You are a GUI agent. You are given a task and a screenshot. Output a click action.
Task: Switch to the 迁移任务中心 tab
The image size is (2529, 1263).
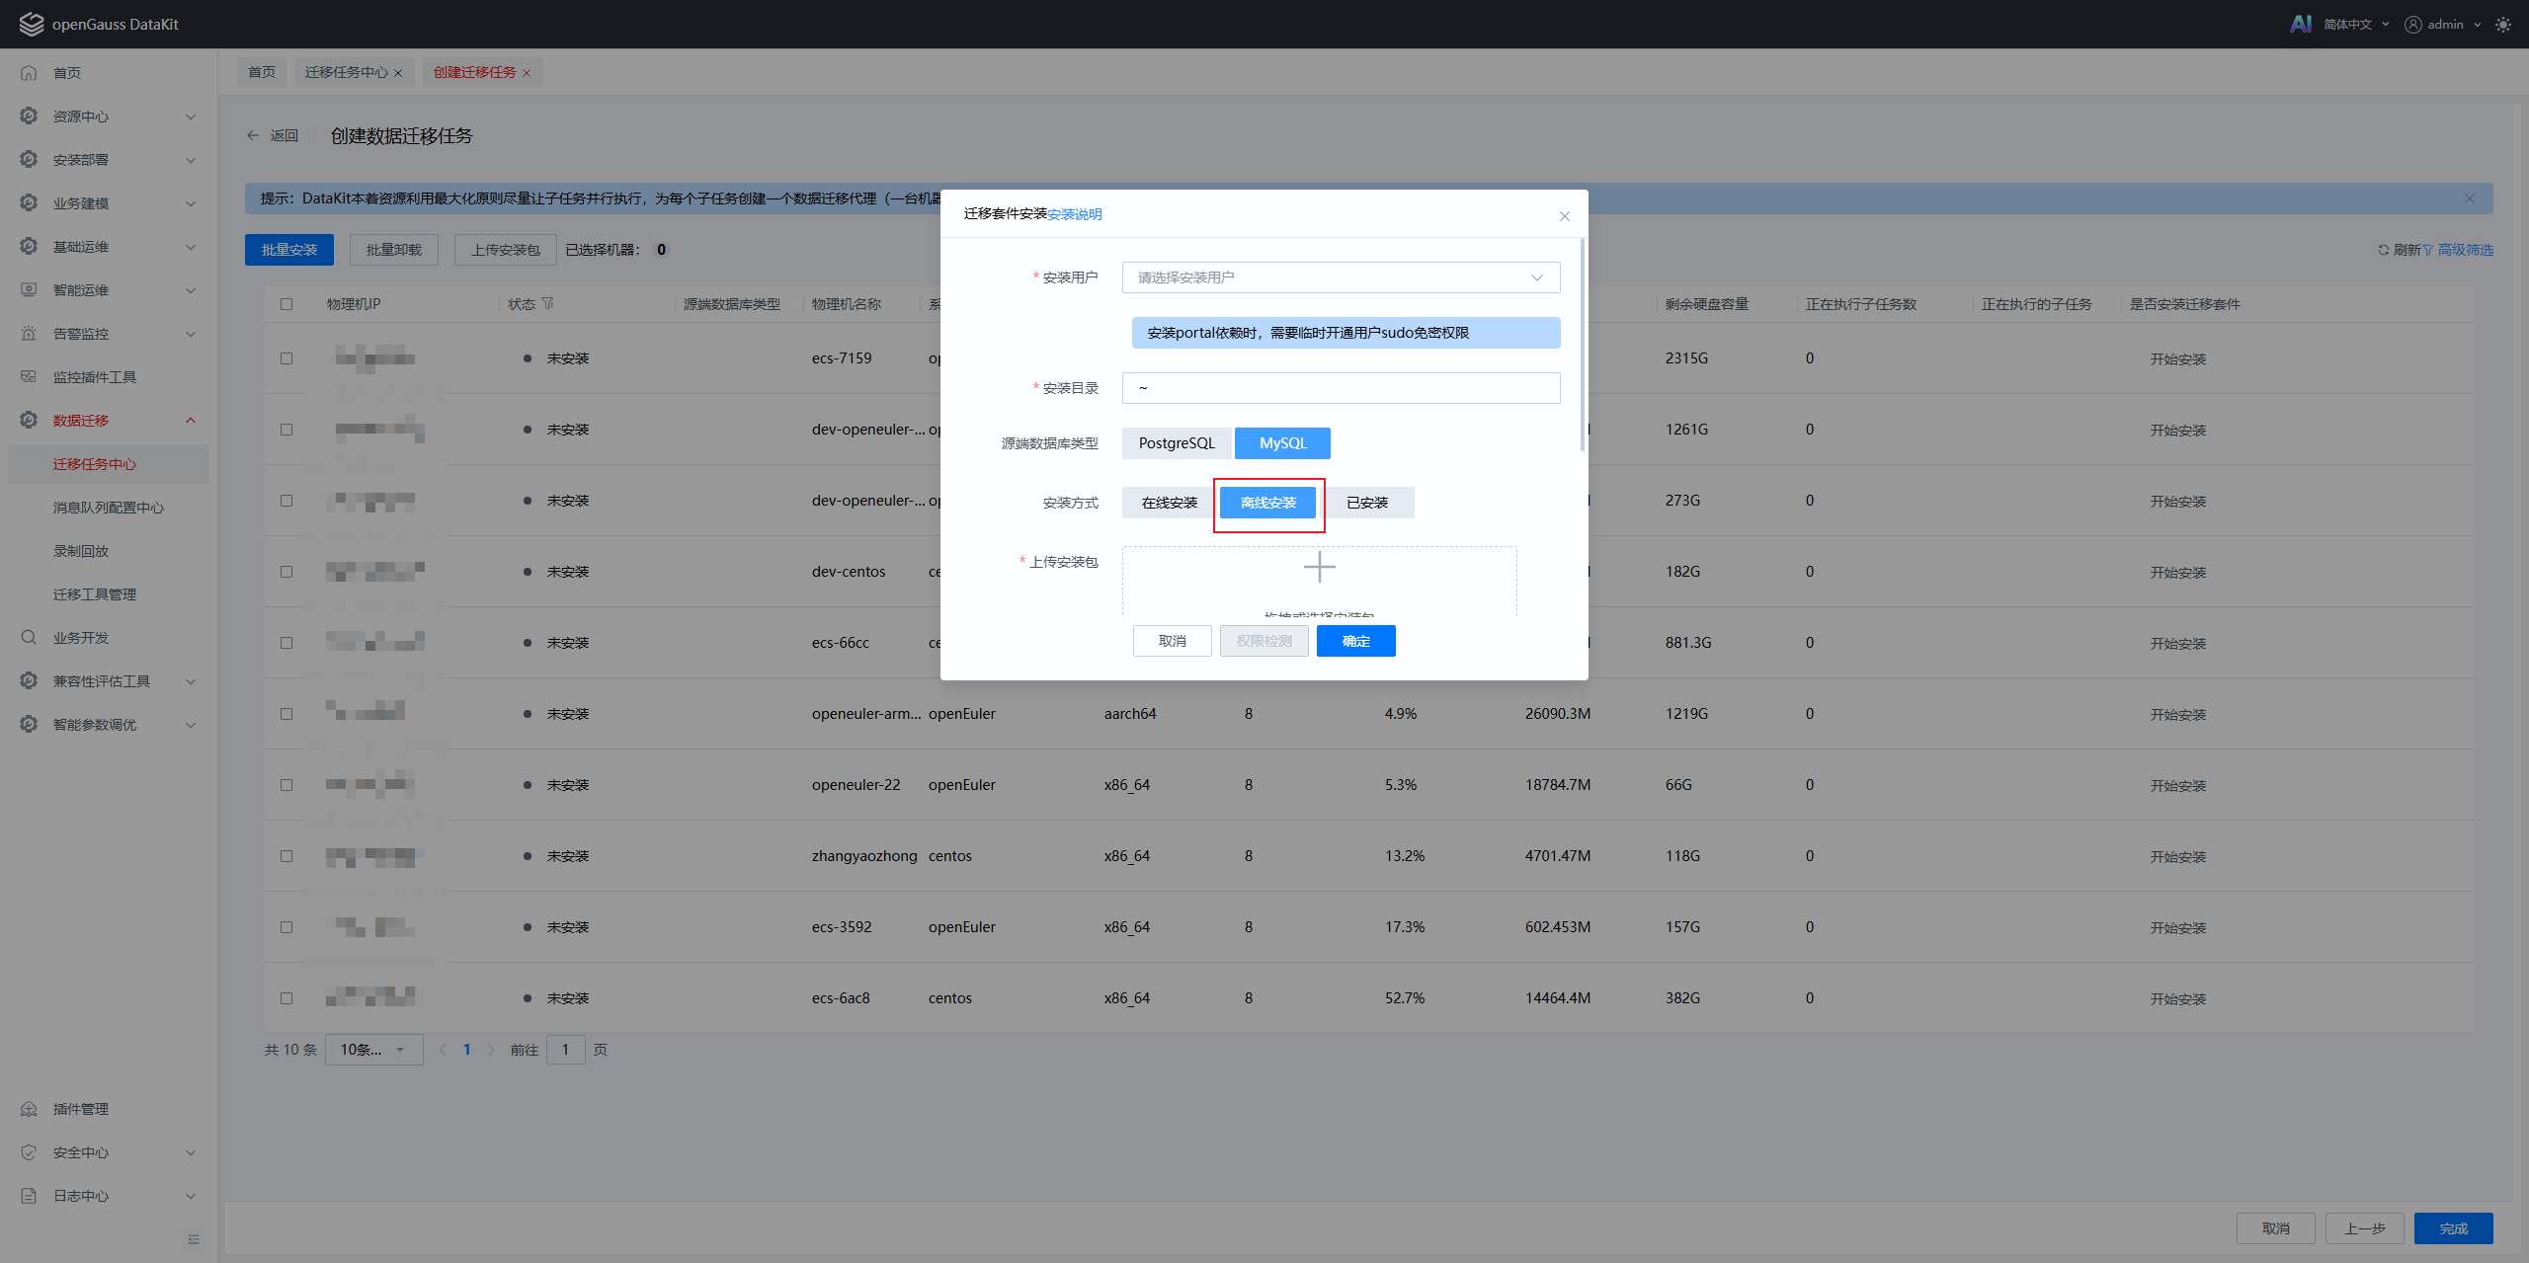(x=346, y=72)
